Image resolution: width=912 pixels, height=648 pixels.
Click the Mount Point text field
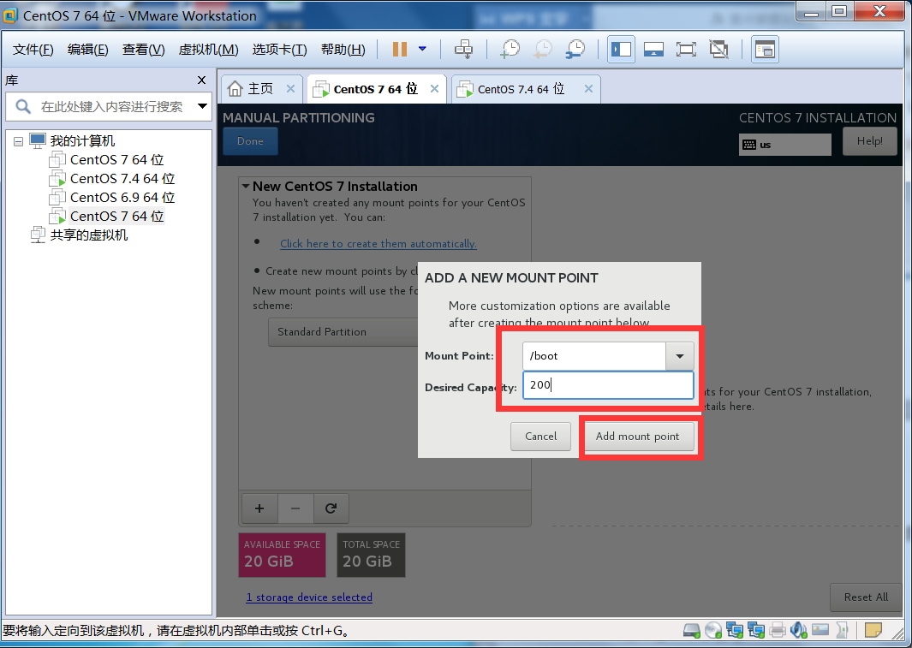(x=593, y=356)
